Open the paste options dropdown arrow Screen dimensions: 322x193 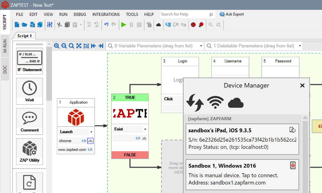81,25
